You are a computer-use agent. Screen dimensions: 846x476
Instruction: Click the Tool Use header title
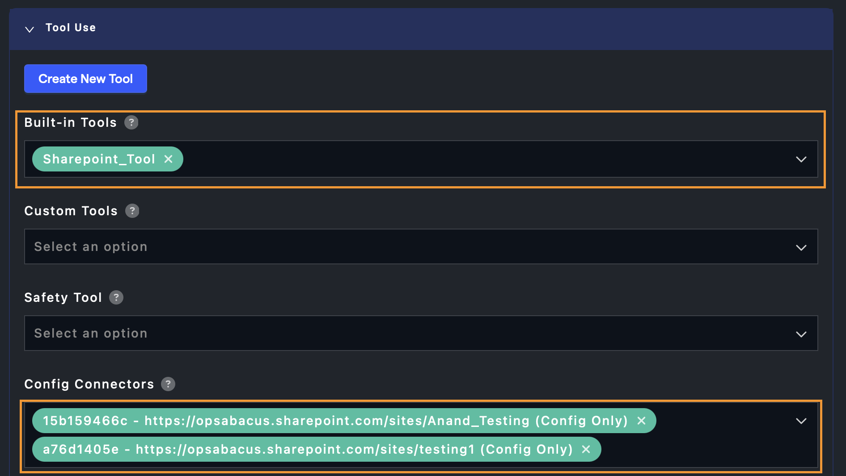(x=71, y=28)
